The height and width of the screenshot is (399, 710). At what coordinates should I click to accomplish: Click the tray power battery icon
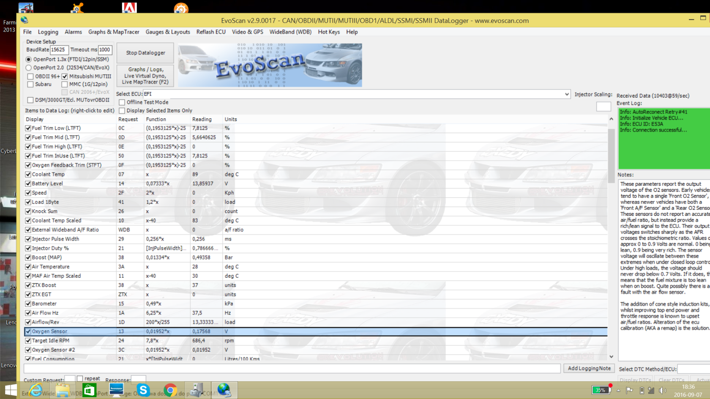pyautogui.click(x=642, y=391)
